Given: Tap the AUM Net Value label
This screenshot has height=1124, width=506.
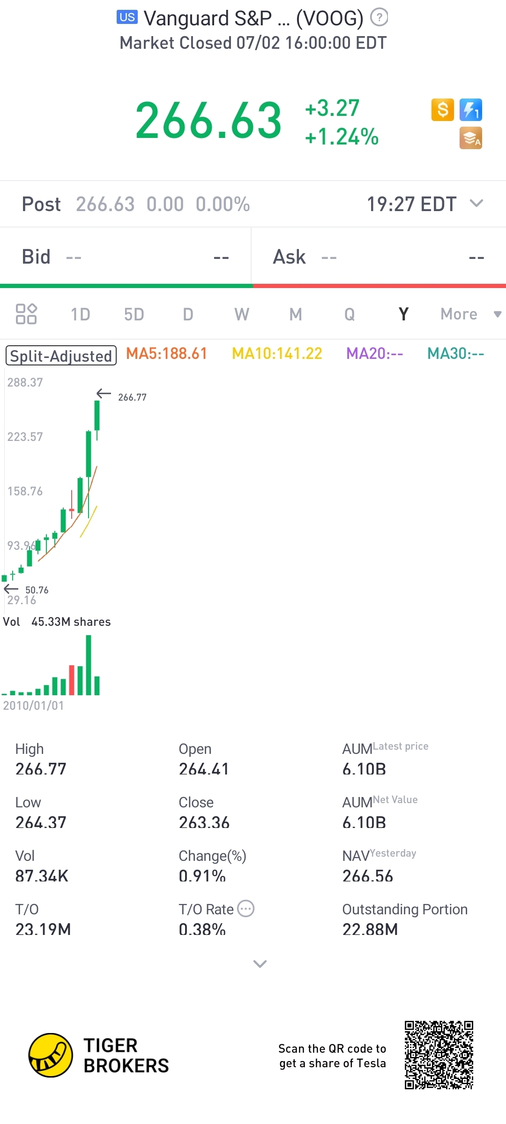Looking at the screenshot, I should 380,802.
